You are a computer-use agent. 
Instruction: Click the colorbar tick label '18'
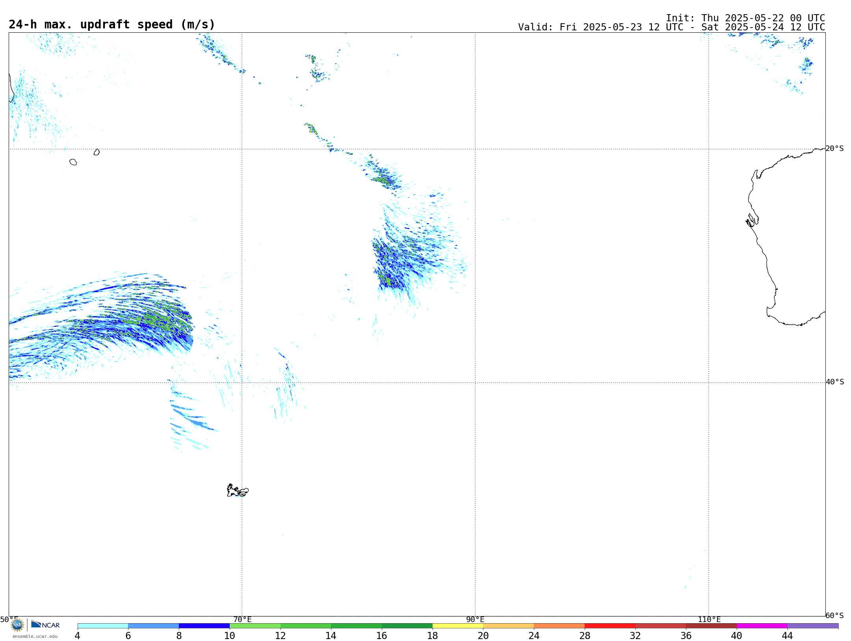point(433,635)
